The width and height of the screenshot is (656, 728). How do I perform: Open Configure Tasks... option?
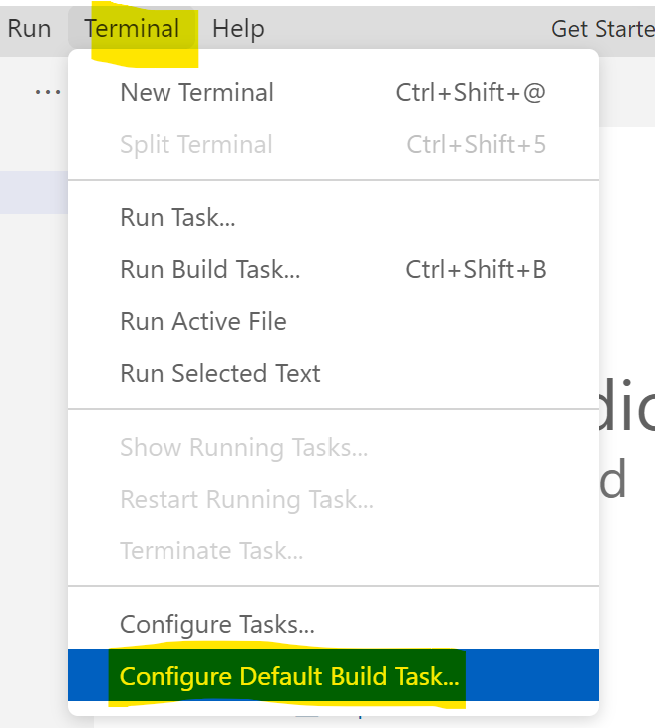(216, 625)
